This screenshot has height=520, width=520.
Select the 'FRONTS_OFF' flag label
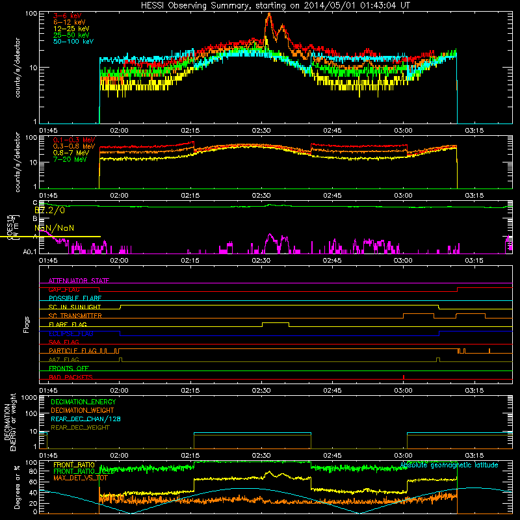tap(69, 369)
